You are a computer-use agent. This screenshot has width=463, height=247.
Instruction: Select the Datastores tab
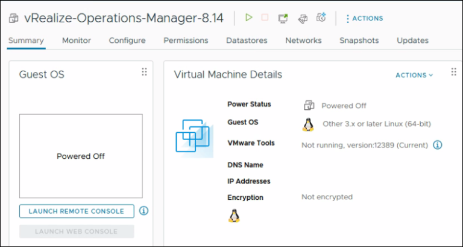click(x=247, y=40)
